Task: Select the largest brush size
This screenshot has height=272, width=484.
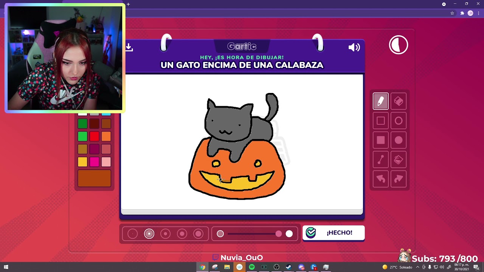Action: click(199, 234)
